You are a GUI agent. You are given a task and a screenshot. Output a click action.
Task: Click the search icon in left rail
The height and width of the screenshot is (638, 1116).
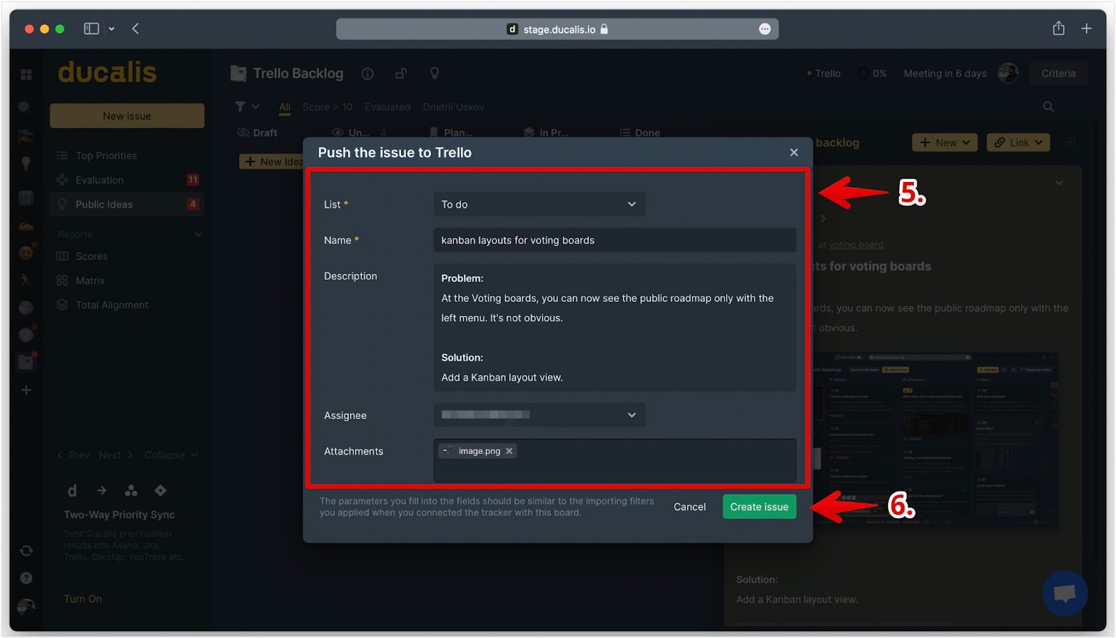[25, 107]
